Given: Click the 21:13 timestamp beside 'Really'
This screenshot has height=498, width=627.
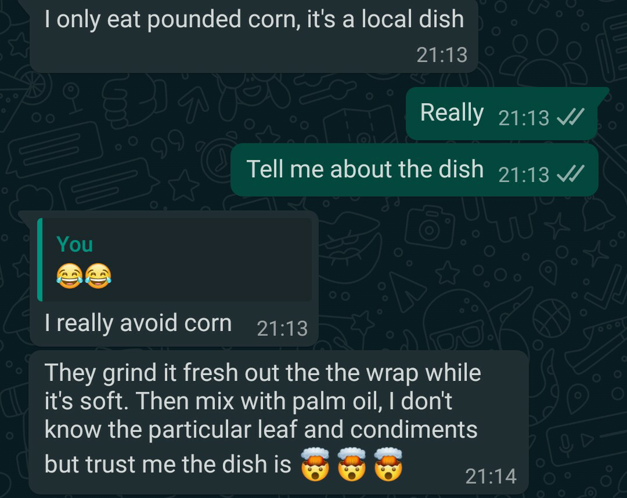Looking at the screenshot, I should (524, 118).
